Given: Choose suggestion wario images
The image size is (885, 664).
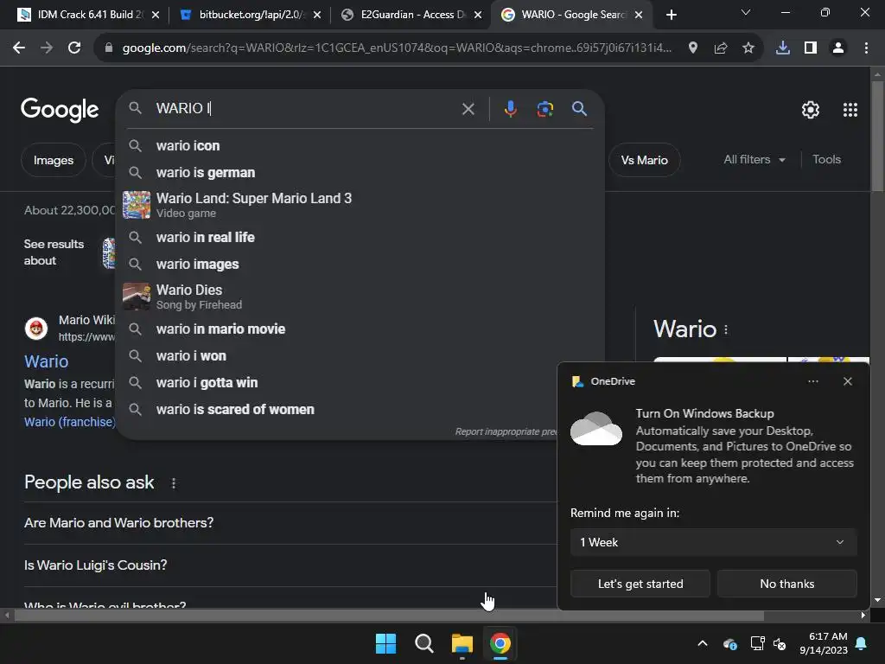Looking at the screenshot, I should pos(360,265).
